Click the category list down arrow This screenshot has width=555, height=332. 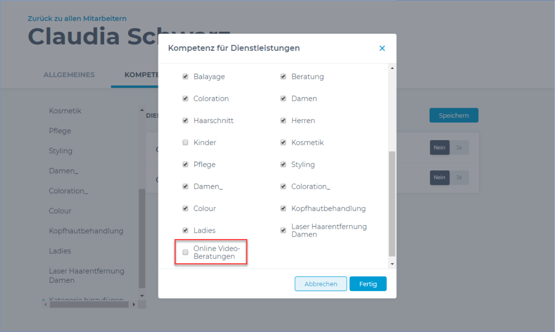(x=142, y=296)
